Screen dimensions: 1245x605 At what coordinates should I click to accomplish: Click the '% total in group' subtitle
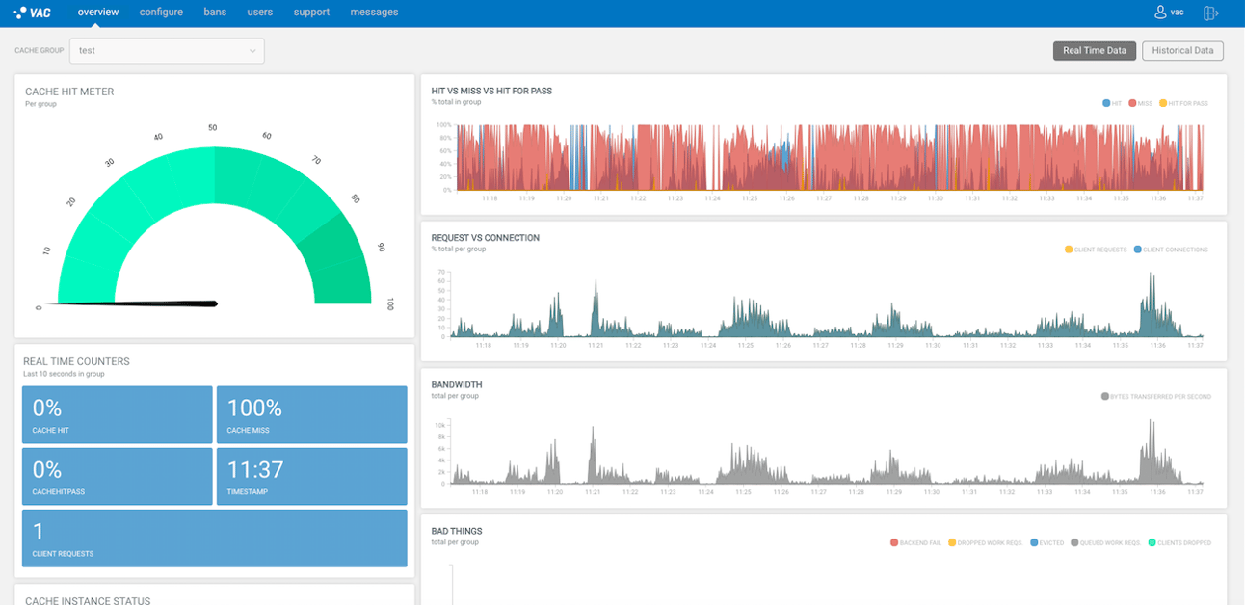(x=456, y=102)
